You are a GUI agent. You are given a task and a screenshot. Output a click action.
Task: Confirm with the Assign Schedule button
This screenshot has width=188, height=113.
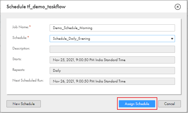tap(137, 104)
